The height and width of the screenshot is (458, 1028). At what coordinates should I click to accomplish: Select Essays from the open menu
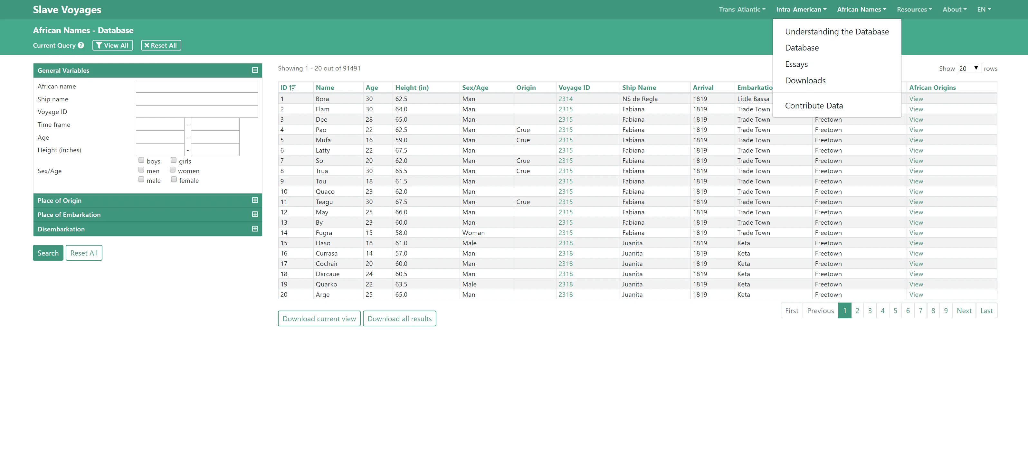coord(796,64)
